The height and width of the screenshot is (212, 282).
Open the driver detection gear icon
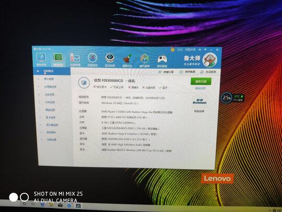(110, 58)
